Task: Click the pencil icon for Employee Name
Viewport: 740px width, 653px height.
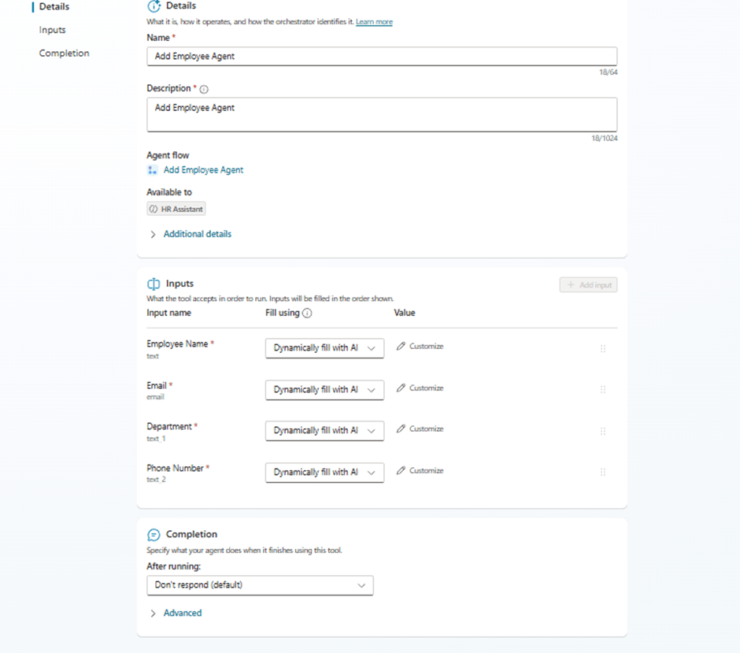Action: tap(401, 347)
